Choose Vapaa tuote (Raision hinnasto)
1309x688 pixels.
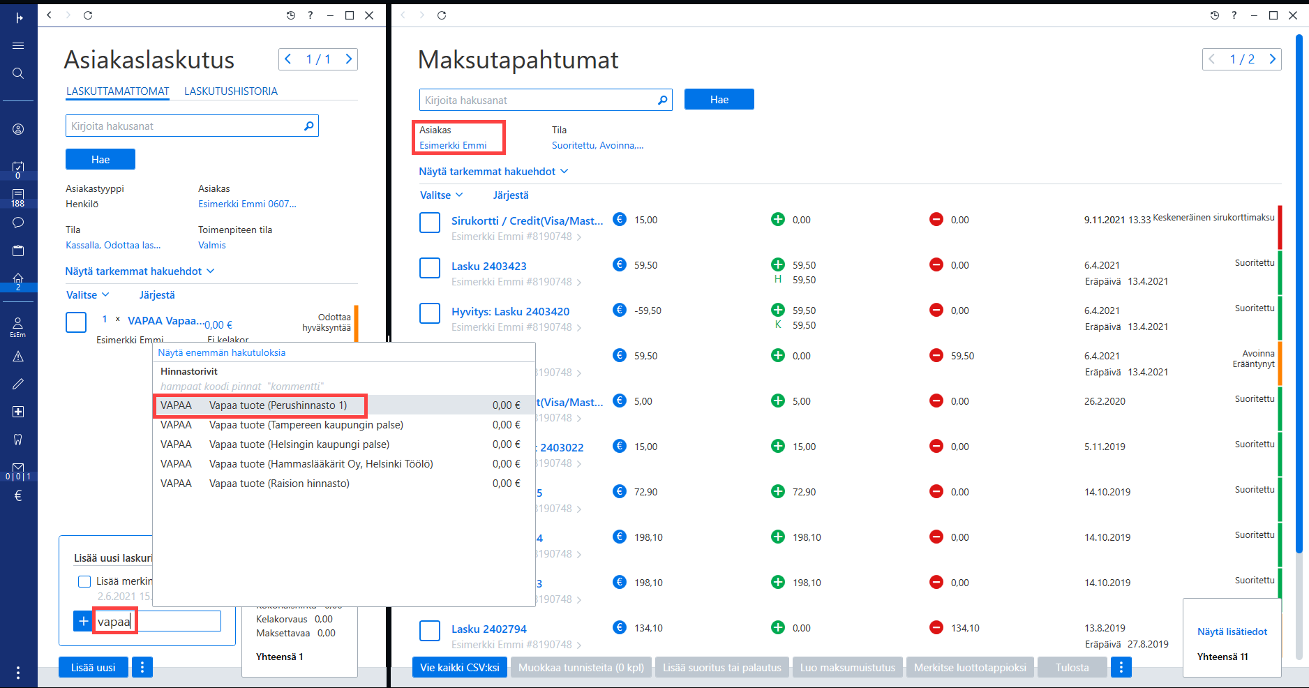point(344,484)
